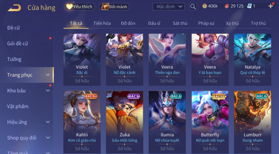
Task: Open Gói đề cử in sidebar
Action: (18, 44)
